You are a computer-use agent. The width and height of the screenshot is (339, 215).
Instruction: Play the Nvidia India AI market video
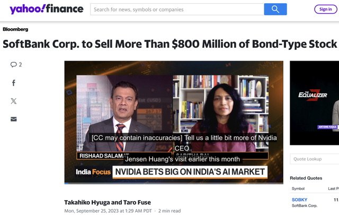[174, 122]
